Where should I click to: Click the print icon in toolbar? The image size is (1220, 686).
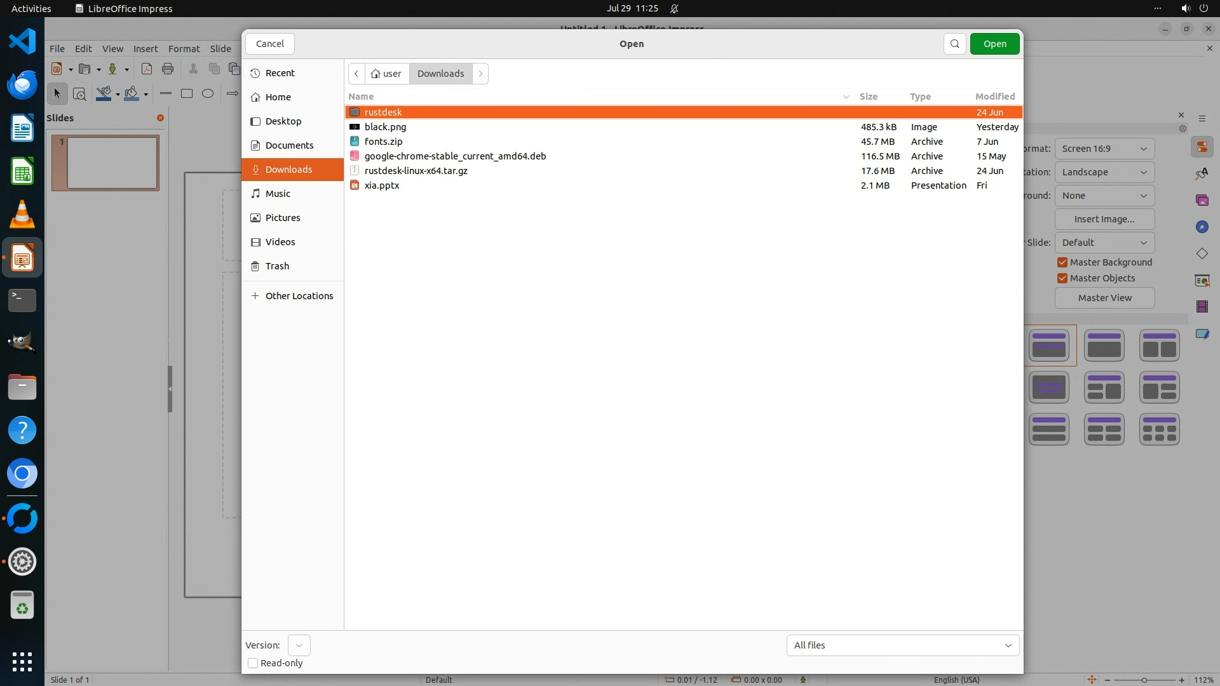tap(168, 69)
